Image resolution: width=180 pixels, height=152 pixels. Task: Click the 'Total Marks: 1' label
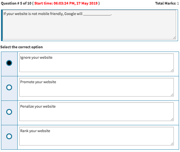pyautogui.click(x=167, y=3)
